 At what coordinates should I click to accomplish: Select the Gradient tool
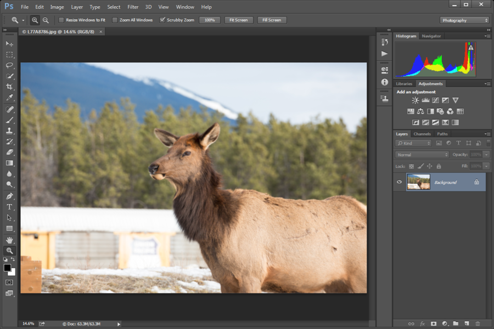9,163
